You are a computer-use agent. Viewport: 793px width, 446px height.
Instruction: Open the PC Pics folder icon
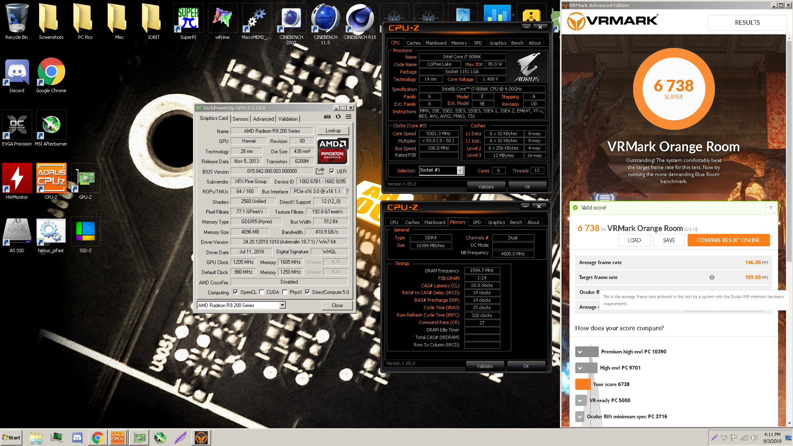coord(85,21)
